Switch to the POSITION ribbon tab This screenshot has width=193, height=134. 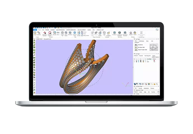pyautogui.click(x=53, y=30)
